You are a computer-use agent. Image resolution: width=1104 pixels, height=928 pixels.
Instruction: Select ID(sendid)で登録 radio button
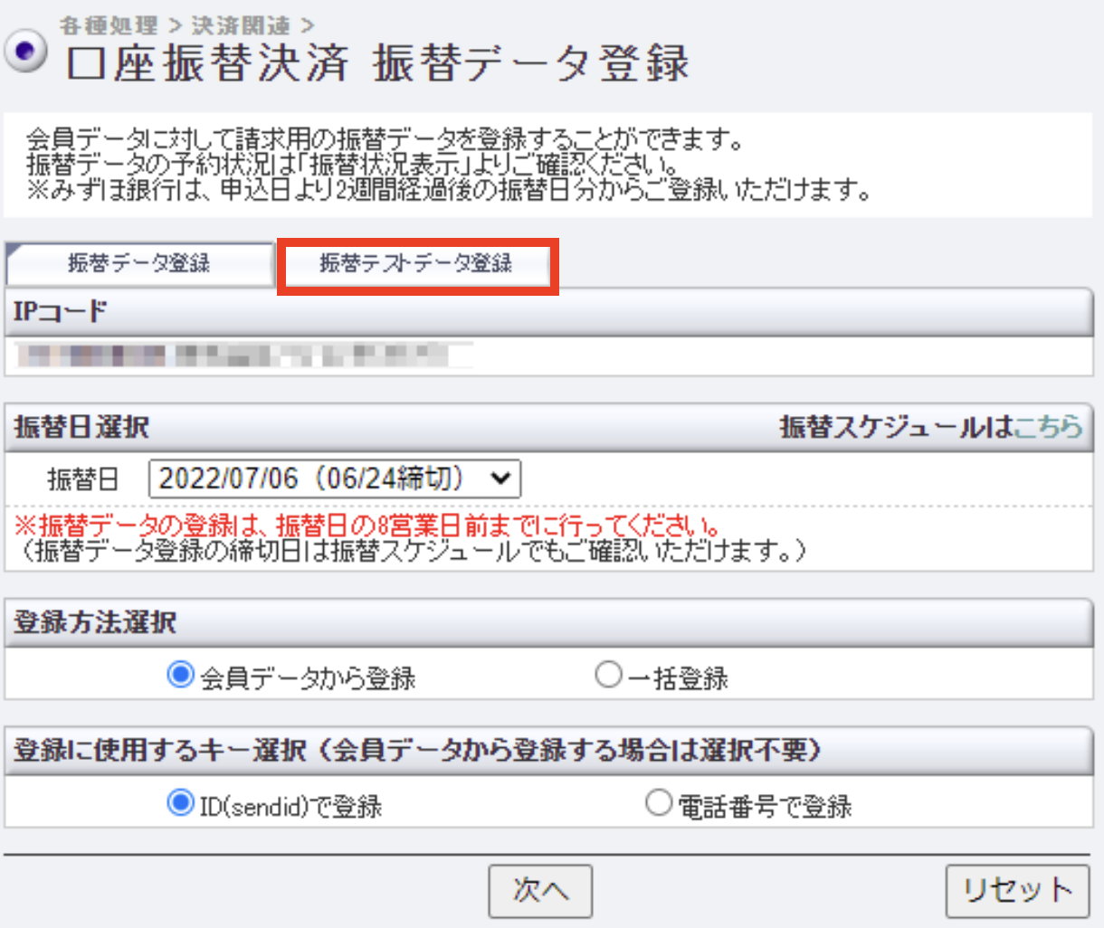(181, 803)
